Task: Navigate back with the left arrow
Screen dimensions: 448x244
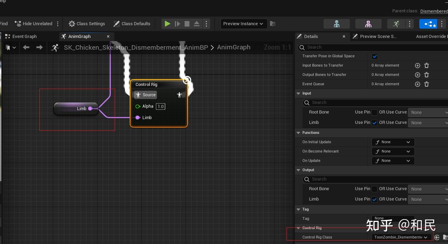Action: [26, 47]
